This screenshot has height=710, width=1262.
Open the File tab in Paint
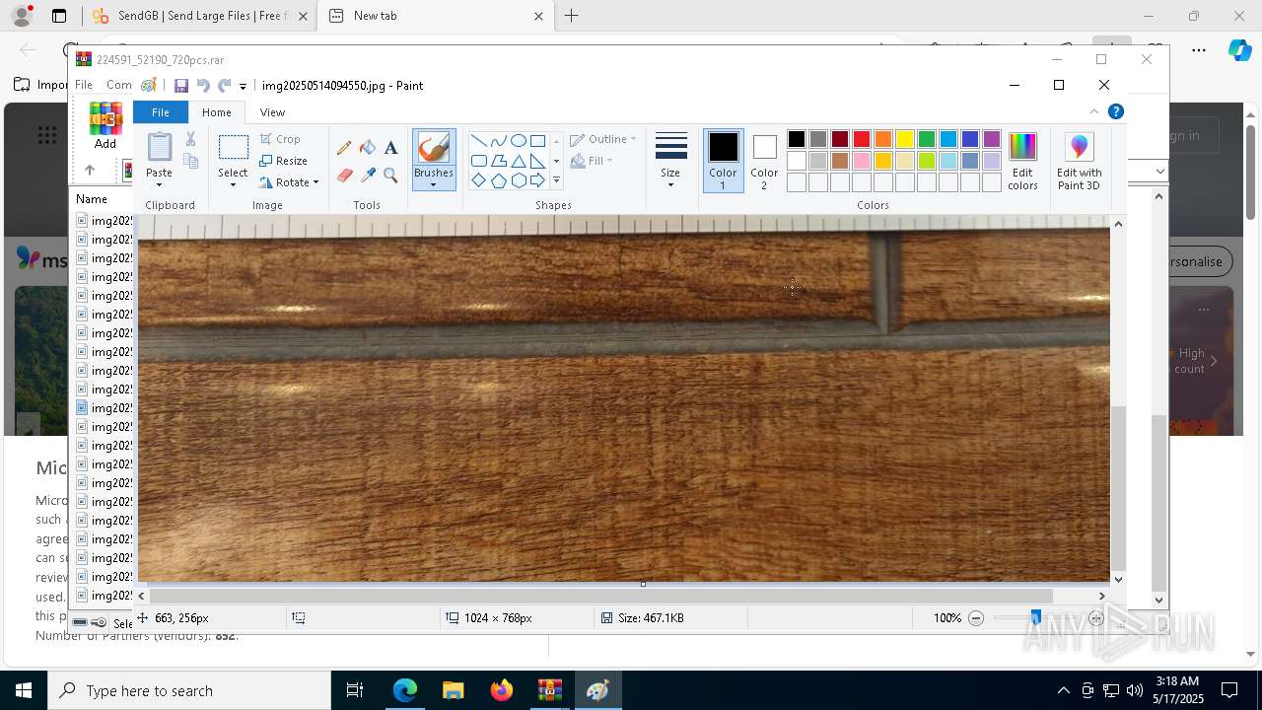[x=160, y=112]
